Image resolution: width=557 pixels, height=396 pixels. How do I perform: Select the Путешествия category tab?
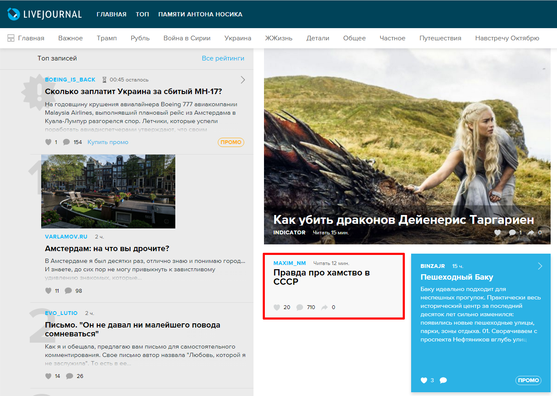point(440,38)
